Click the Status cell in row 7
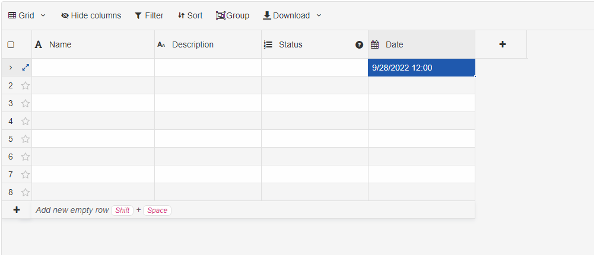 click(315, 174)
